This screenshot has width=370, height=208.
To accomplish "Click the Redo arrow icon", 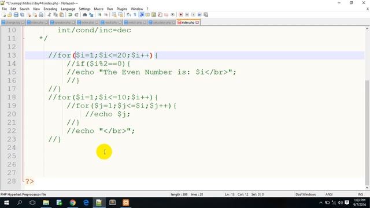I will point(76,14).
